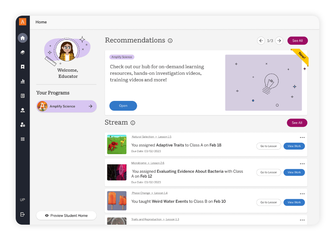This screenshot has height=240, width=335.
Task: Click Natural Selection > Lesson 1.5 breadcrumb link
Action: [x=151, y=137]
